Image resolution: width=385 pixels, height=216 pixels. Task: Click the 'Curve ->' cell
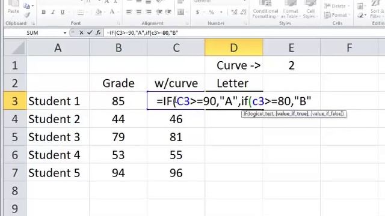point(234,65)
